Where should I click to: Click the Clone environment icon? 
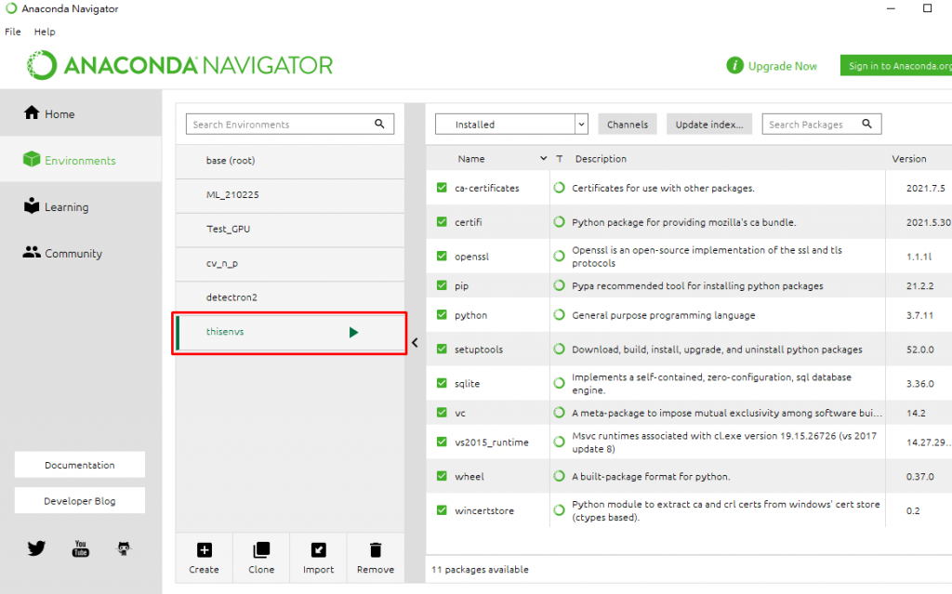[261, 549]
